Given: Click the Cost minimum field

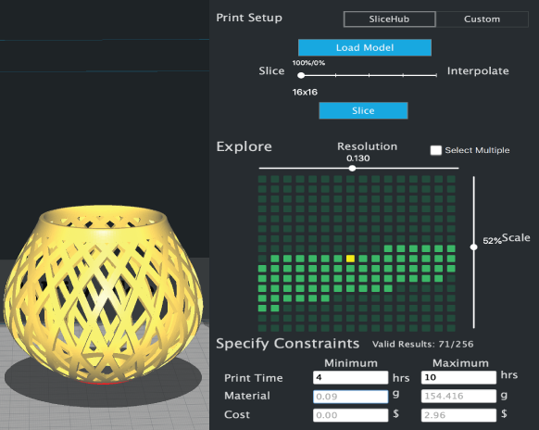Looking at the screenshot, I should click(351, 415).
